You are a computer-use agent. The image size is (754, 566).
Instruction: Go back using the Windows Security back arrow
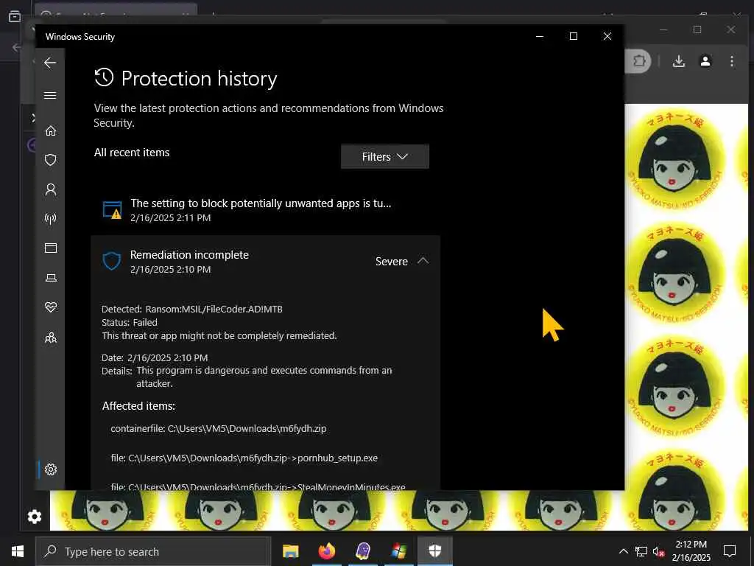[x=50, y=63]
